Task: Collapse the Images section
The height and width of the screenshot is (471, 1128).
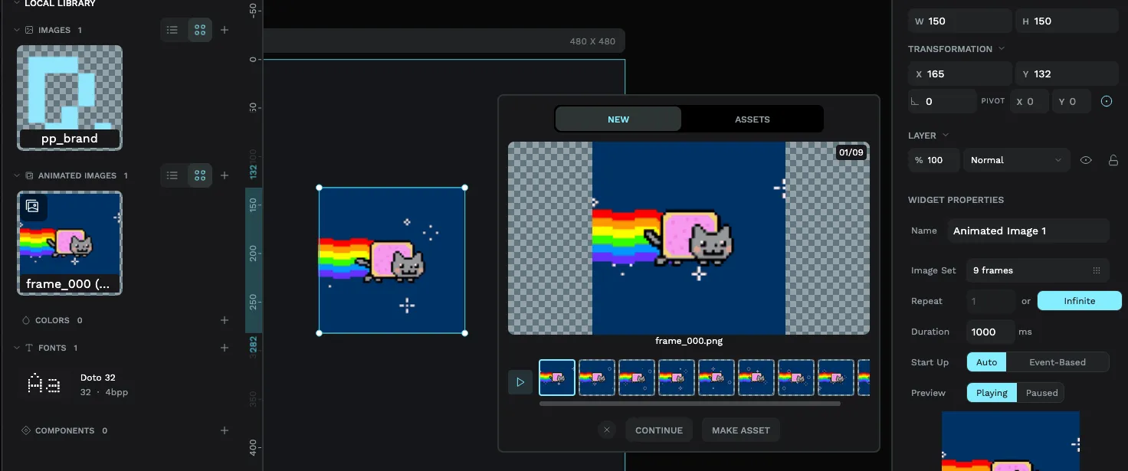Action: [16, 30]
